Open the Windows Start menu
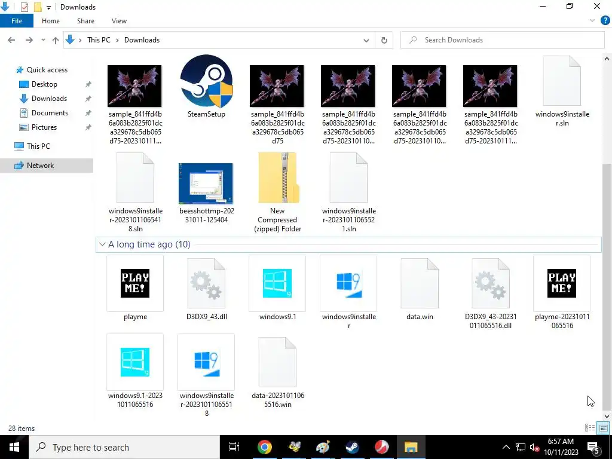 click(x=14, y=447)
